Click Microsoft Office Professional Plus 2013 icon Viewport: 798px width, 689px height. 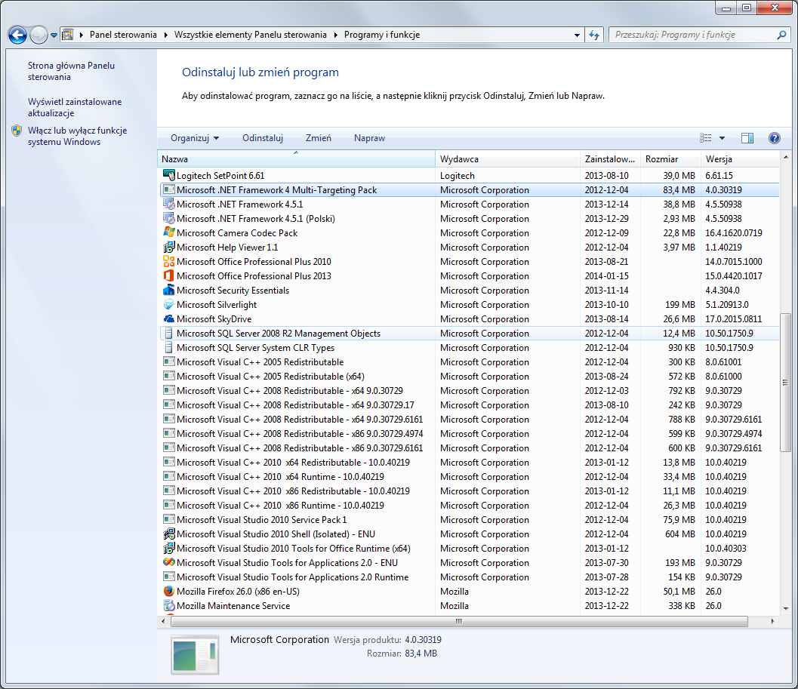tap(169, 275)
